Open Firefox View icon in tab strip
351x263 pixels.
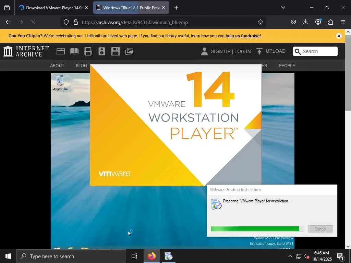tap(7, 8)
